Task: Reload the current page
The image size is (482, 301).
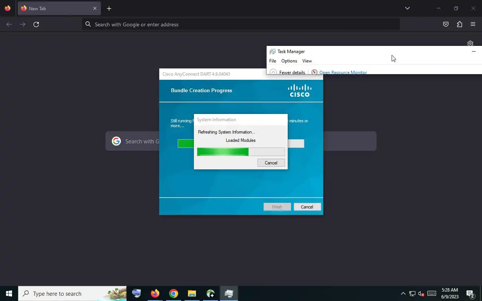Action: (36, 24)
